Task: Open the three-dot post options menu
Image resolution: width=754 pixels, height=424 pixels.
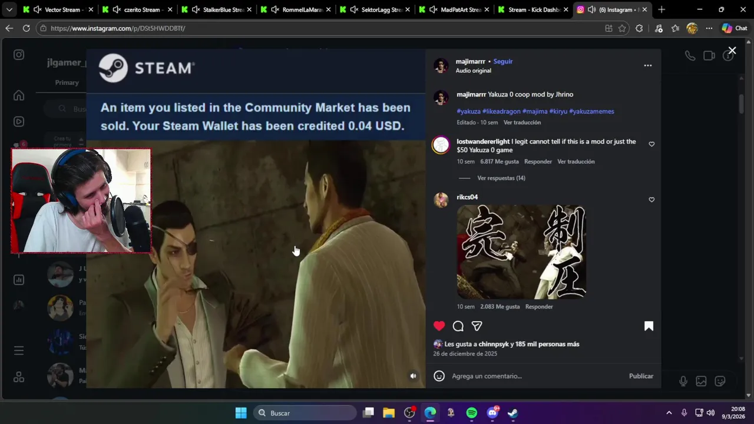Action: pos(648,65)
